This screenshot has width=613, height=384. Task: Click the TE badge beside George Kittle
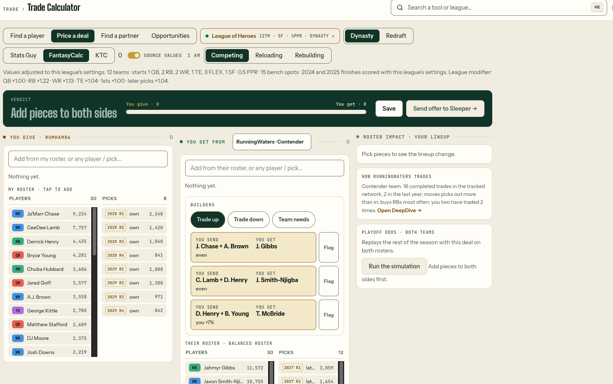point(18,311)
